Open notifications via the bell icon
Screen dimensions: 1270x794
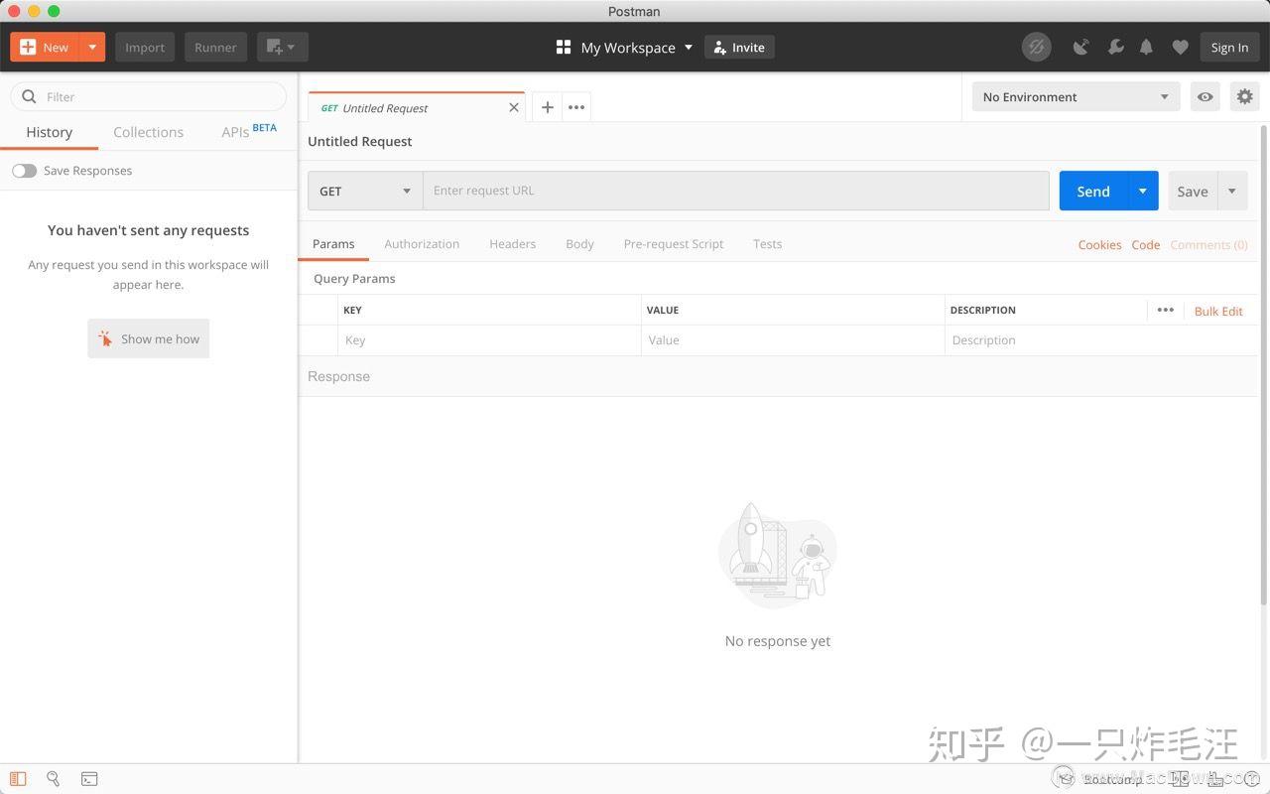pos(1147,47)
